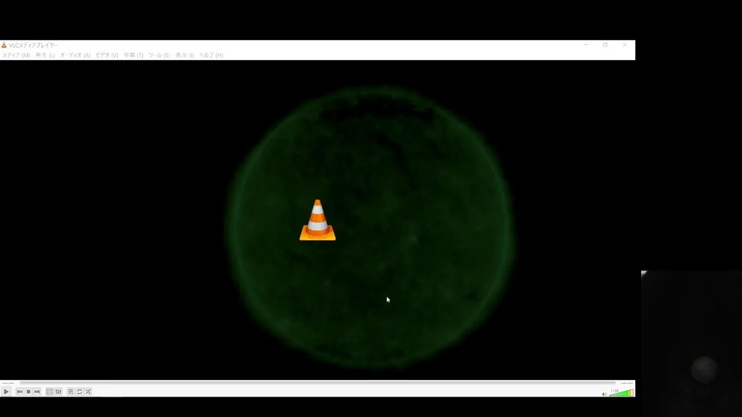Open the ヘルプ (H) menu

tap(211, 55)
